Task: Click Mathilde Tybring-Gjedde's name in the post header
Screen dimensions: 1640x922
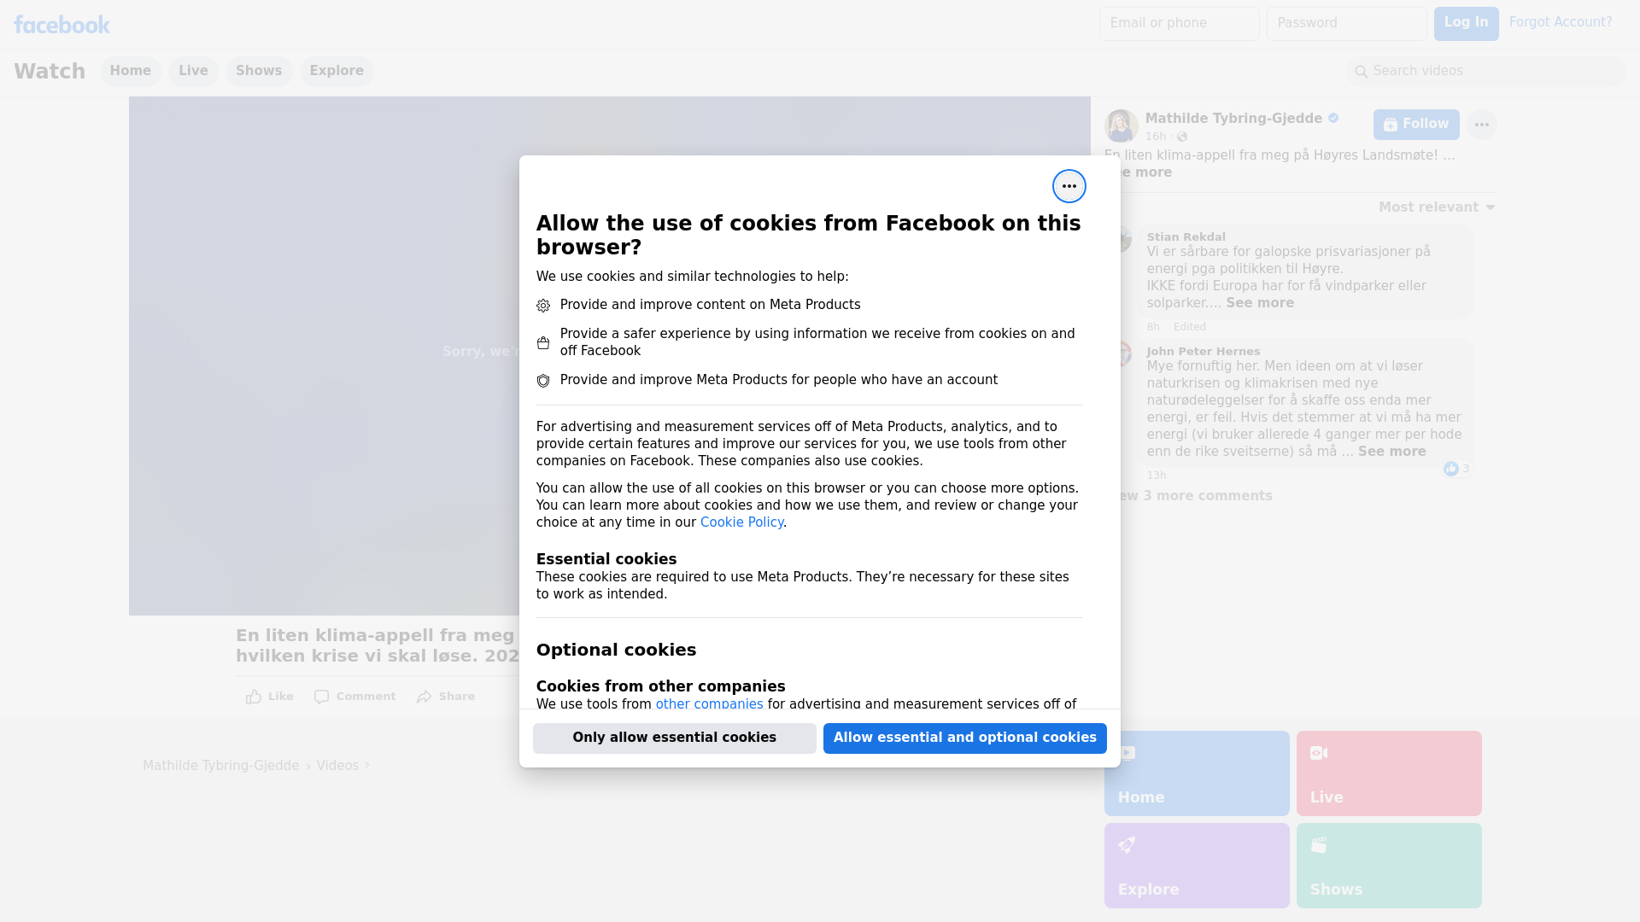Action: 1233,119
